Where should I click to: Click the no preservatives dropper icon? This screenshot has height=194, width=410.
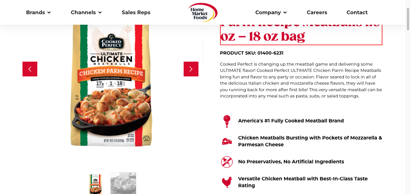[x=227, y=162]
